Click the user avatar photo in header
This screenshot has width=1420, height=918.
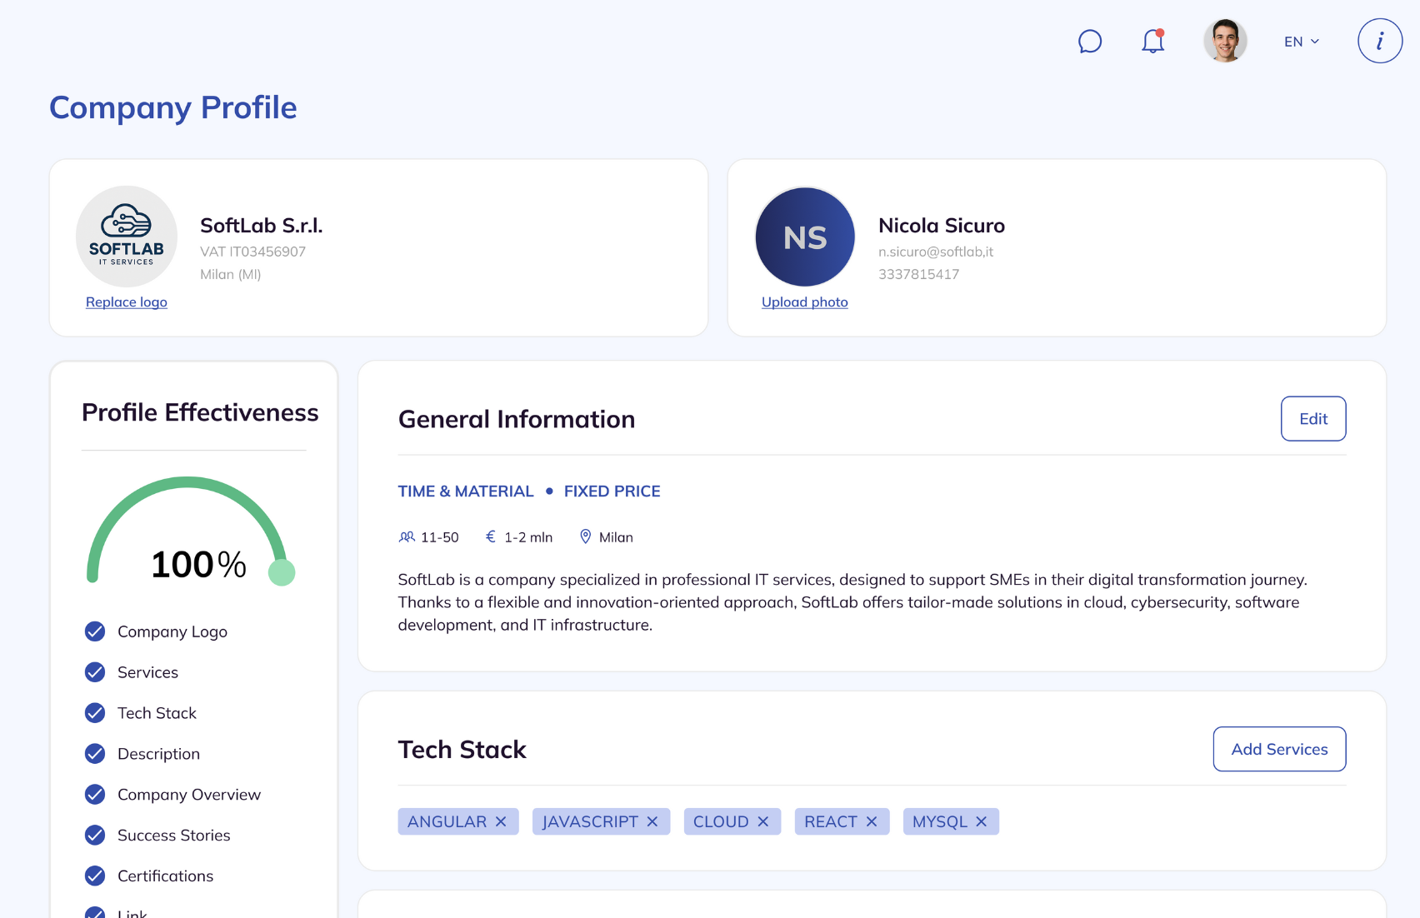coord(1225,41)
